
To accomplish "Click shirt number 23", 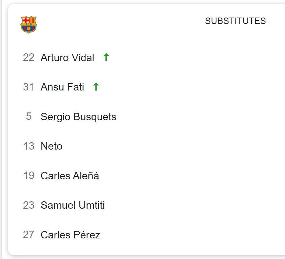I will 29,205.
